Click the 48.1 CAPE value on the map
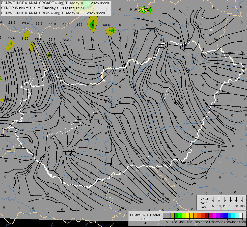The height and width of the screenshot is (227, 247). [66, 24]
